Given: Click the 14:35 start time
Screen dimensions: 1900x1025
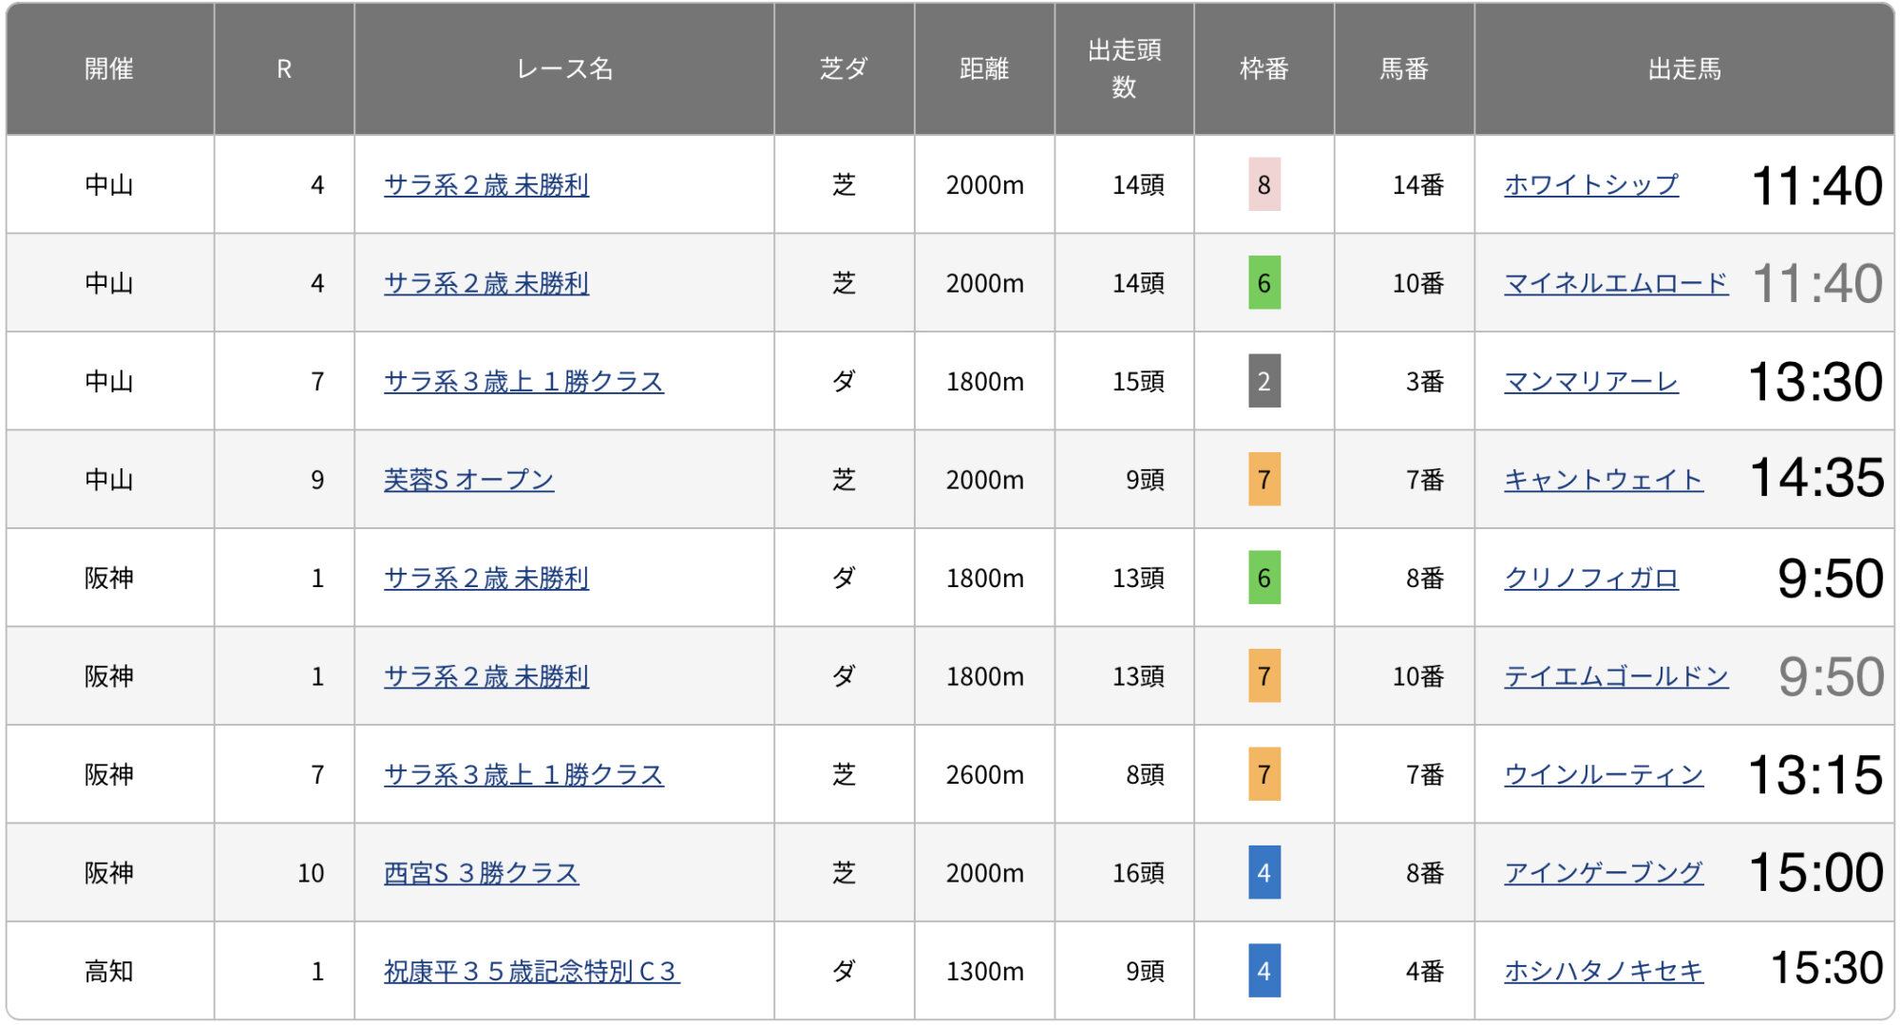Looking at the screenshot, I should pyautogui.click(x=1816, y=478).
